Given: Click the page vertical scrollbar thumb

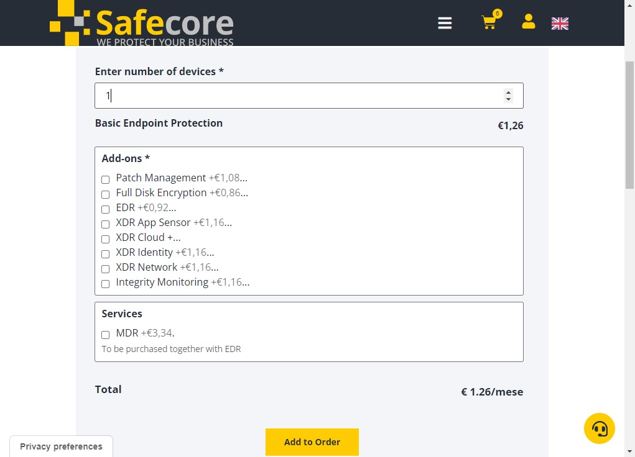Looking at the screenshot, I should [629, 125].
